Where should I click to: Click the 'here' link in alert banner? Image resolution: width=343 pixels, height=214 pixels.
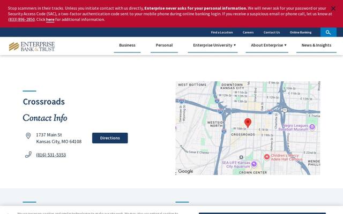pyautogui.click(x=50, y=19)
